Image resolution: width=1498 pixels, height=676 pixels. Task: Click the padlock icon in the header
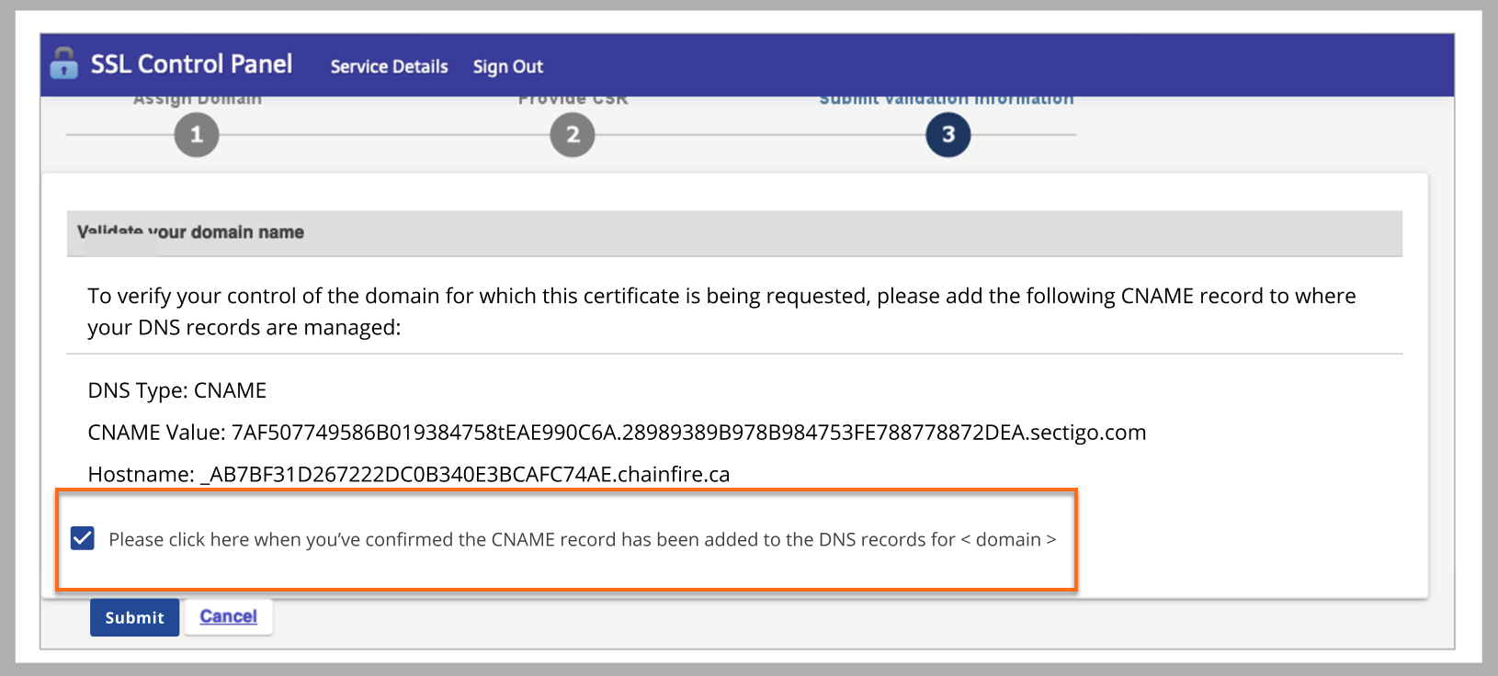click(62, 64)
